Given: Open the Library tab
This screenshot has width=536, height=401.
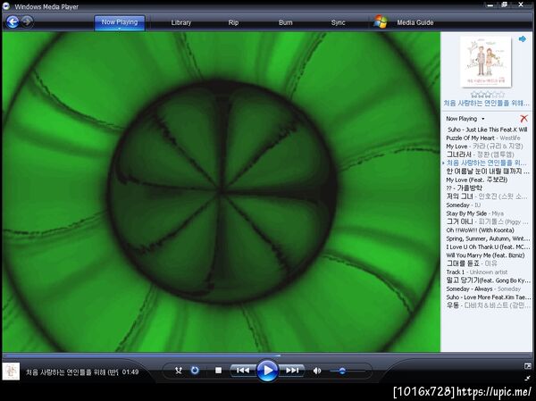Looking at the screenshot, I should point(181,22).
